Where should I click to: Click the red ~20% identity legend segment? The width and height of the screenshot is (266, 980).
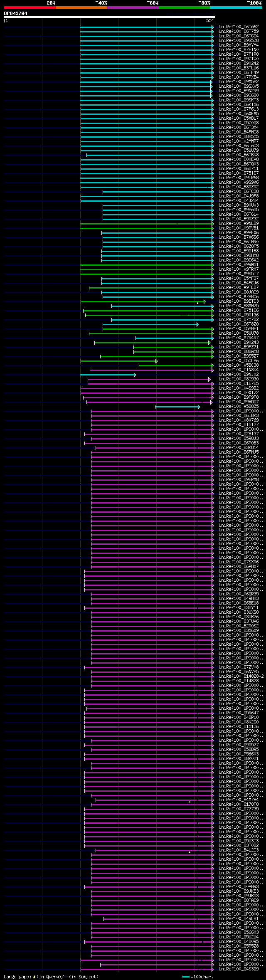click(x=30, y=7)
